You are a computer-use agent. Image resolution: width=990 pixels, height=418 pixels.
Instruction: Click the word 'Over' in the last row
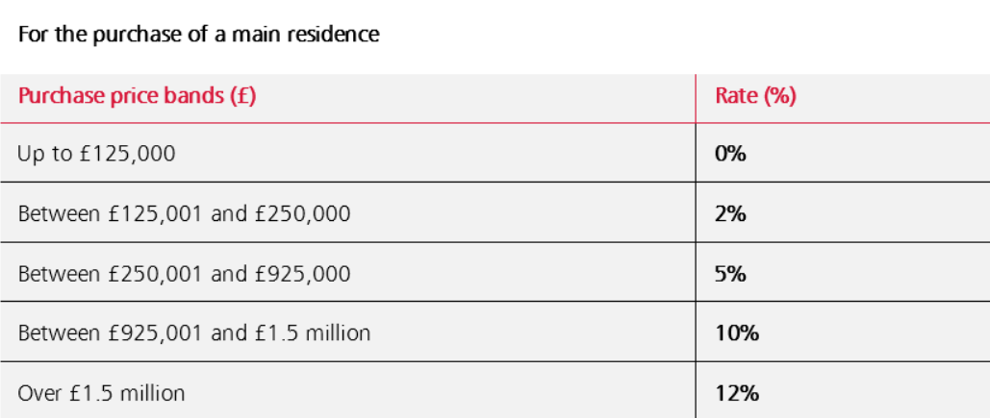[38, 393]
